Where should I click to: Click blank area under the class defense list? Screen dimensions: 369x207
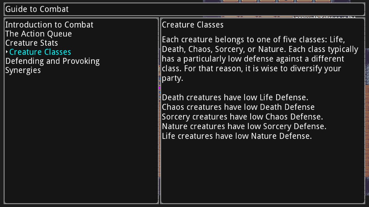click(x=262, y=172)
